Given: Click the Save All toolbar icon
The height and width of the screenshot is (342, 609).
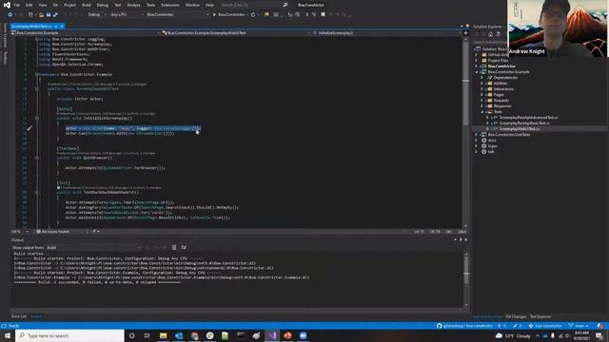Looking at the screenshot, I should (x=55, y=15).
